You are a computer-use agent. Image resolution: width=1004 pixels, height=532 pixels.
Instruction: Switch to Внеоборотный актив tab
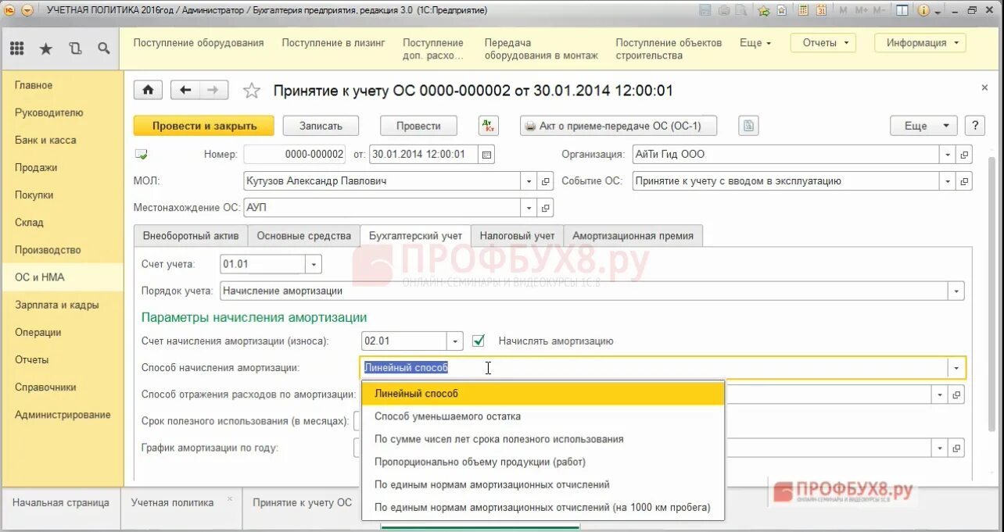pyautogui.click(x=191, y=236)
